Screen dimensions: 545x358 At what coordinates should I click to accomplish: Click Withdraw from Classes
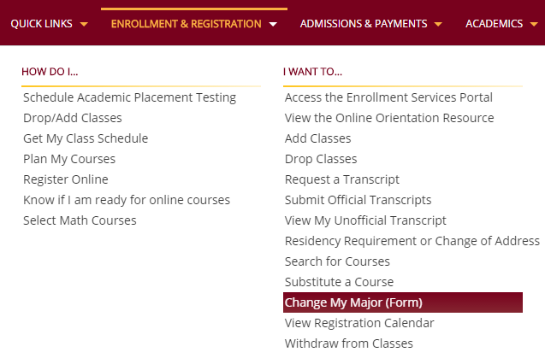(x=348, y=343)
